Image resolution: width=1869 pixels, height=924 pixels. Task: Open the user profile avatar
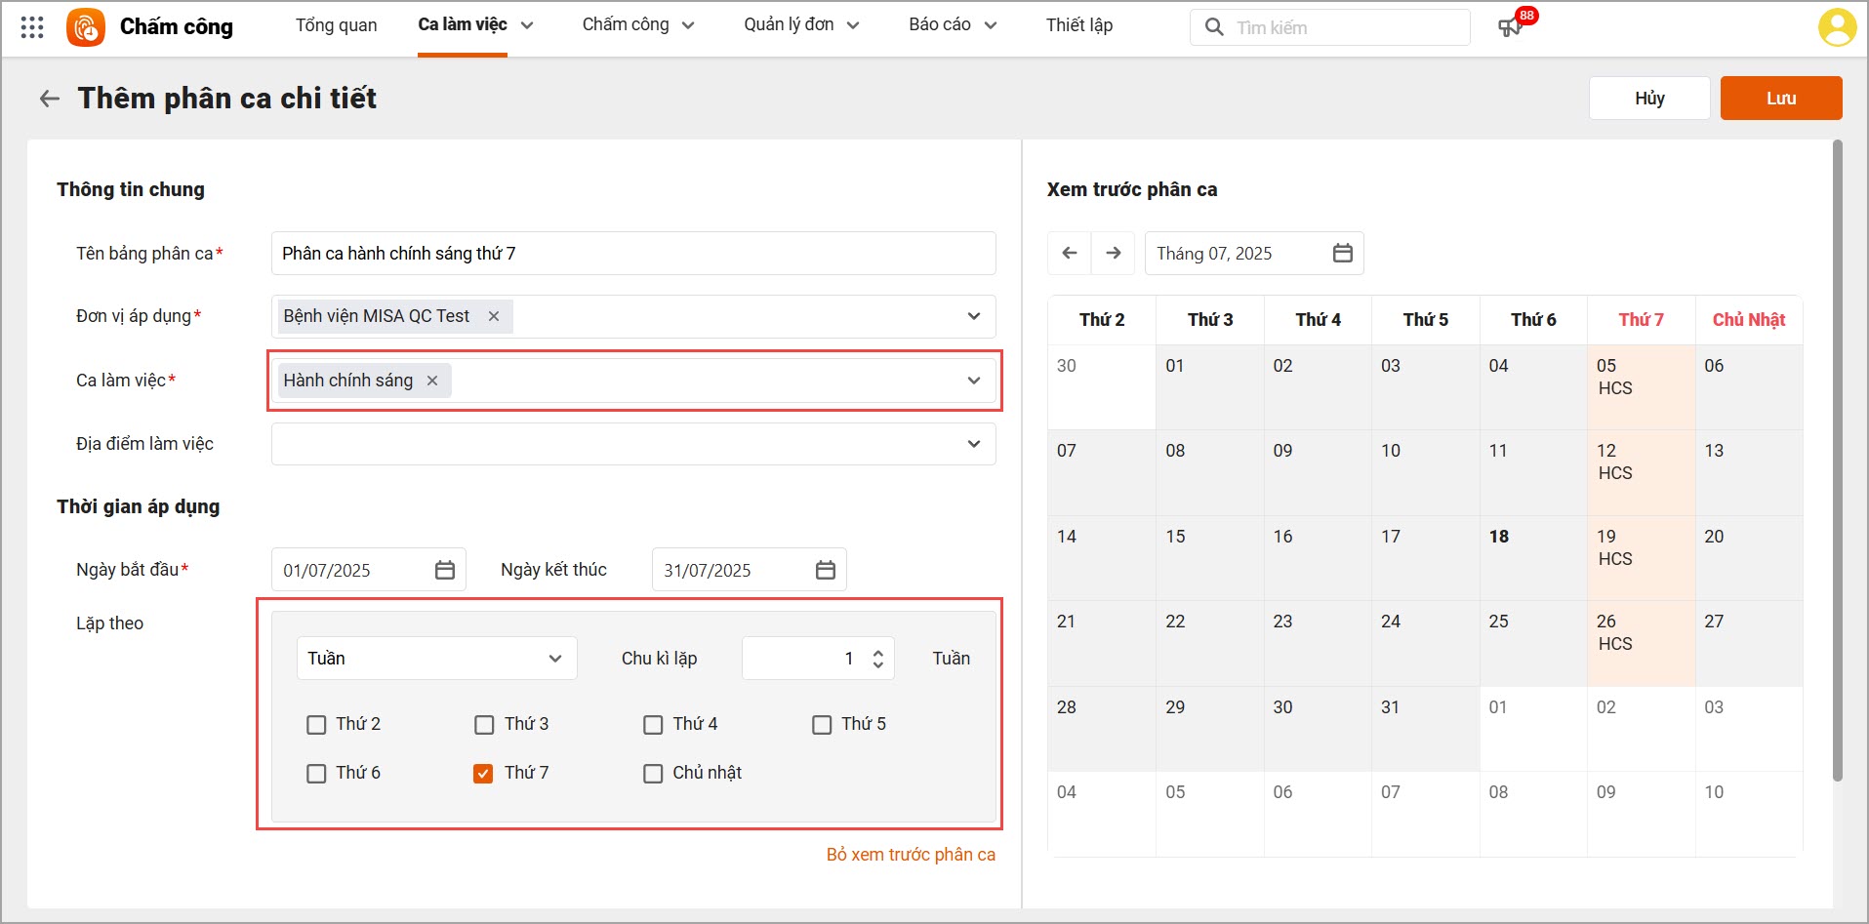click(x=1836, y=27)
